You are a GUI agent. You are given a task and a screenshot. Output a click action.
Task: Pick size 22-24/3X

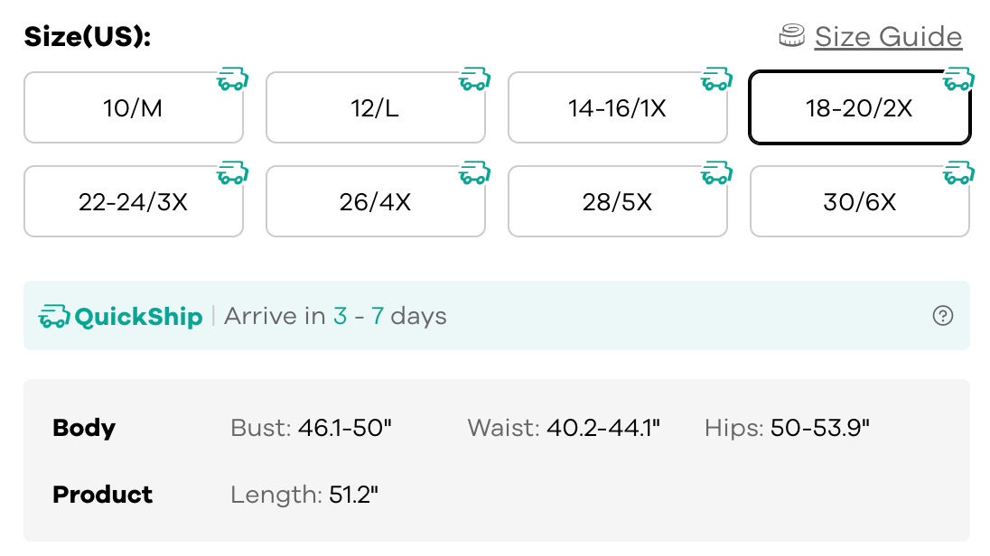pos(133,202)
